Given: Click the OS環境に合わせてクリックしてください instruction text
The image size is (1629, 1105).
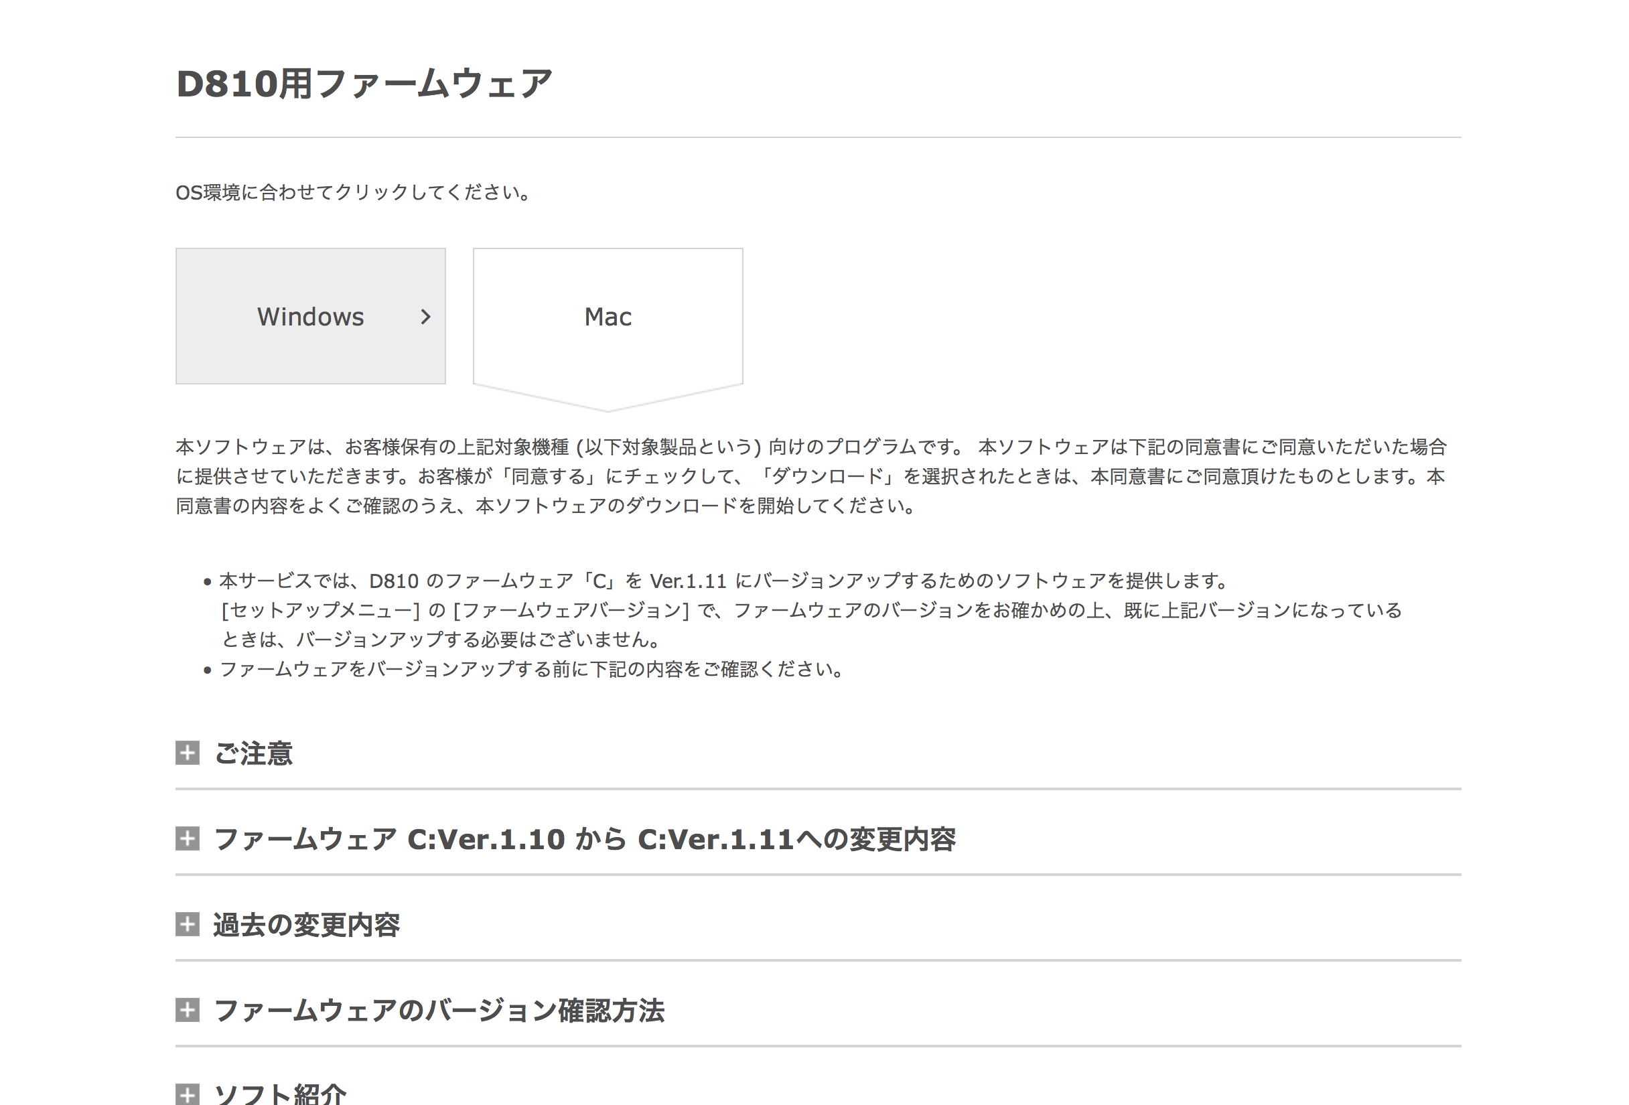Looking at the screenshot, I should pos(352,192).
